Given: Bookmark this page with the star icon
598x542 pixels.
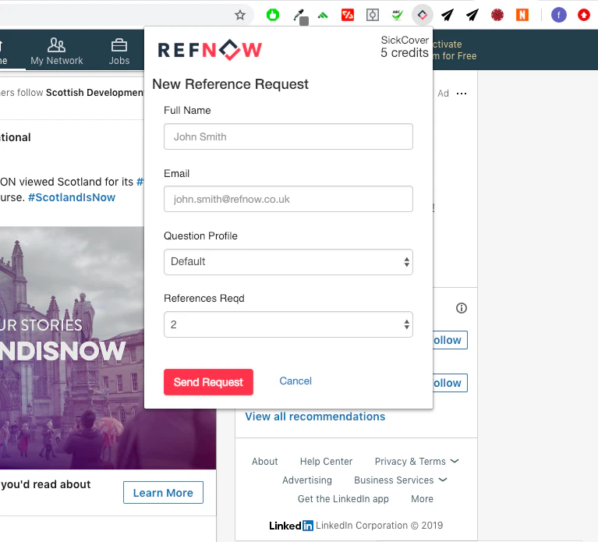Looking at the screenshot, I should tap(240, 16).
